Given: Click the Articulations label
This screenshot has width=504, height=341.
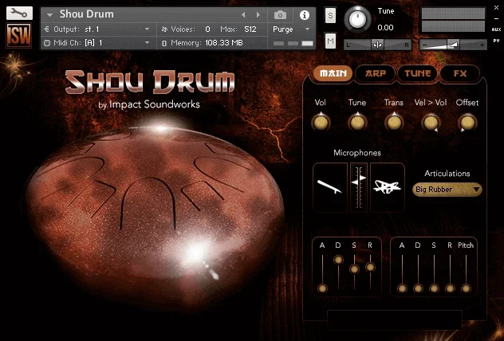Looking at the screenshot, I should pyautogui.click(x=447, y=174).
